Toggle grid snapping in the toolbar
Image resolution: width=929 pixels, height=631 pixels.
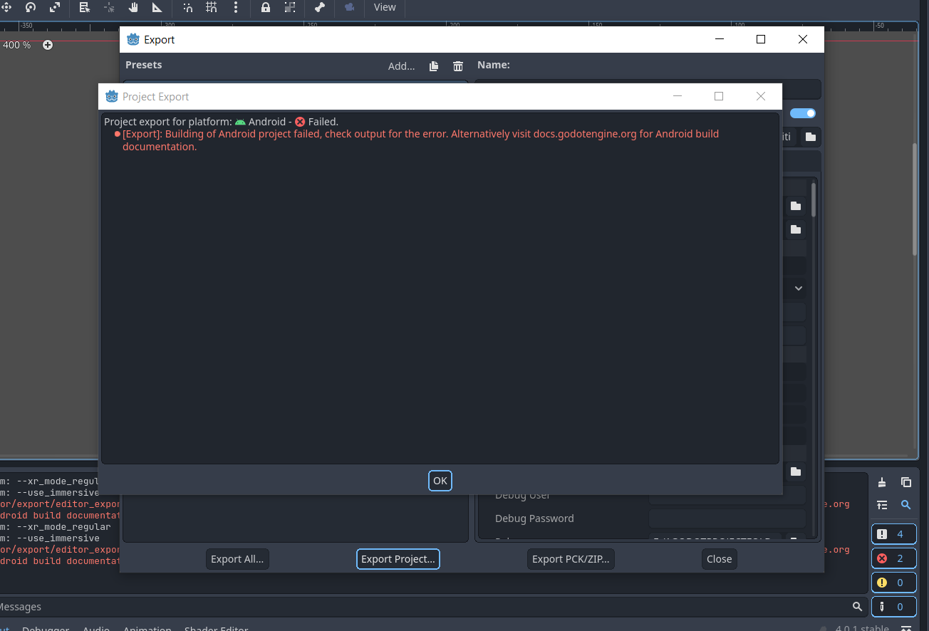coord(212,7)
